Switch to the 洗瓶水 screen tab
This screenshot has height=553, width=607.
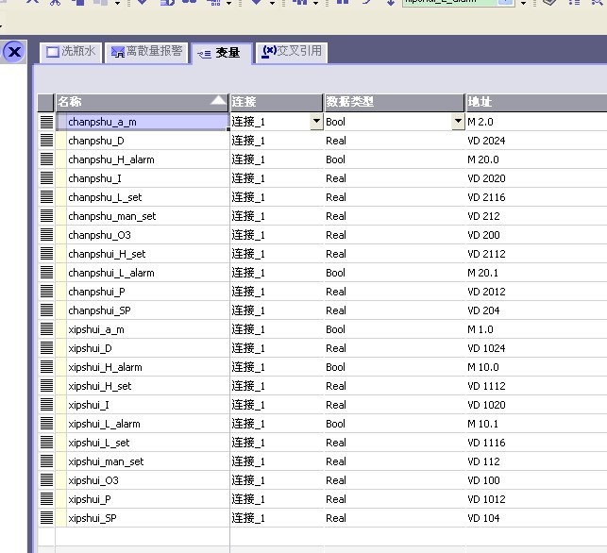(71, 52)
